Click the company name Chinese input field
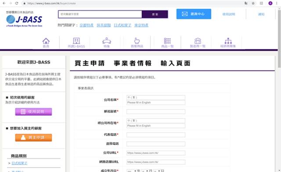The height and width of the screenshot is (172, 281). click(156, 98)
